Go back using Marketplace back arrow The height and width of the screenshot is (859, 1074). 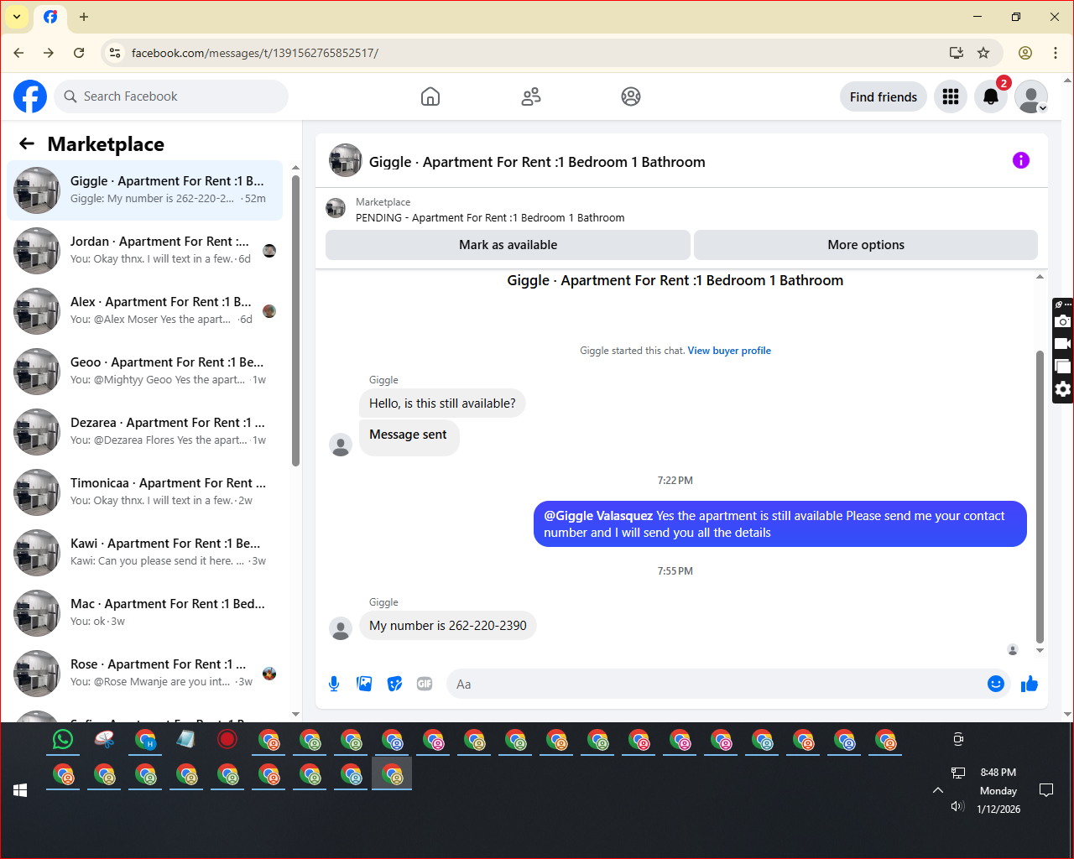27,143
